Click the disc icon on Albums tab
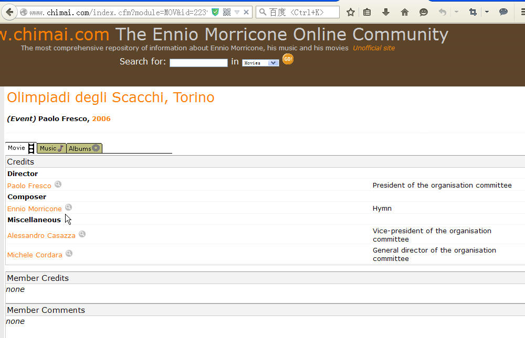Viewport: 525px width, 338px height. click(96, 148)
